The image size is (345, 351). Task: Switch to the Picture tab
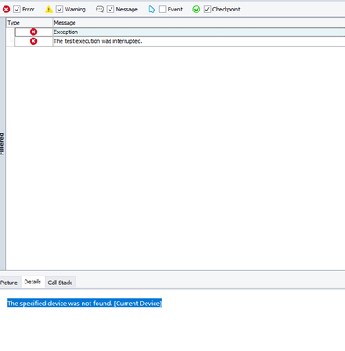click(9, 283)
